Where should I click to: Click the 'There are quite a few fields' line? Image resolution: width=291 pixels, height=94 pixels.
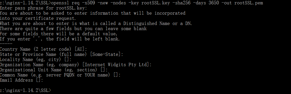[73, 29]
